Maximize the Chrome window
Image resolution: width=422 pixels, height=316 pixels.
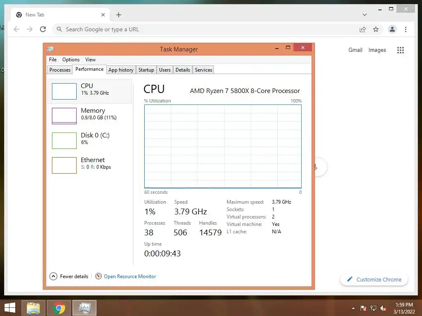391,9
